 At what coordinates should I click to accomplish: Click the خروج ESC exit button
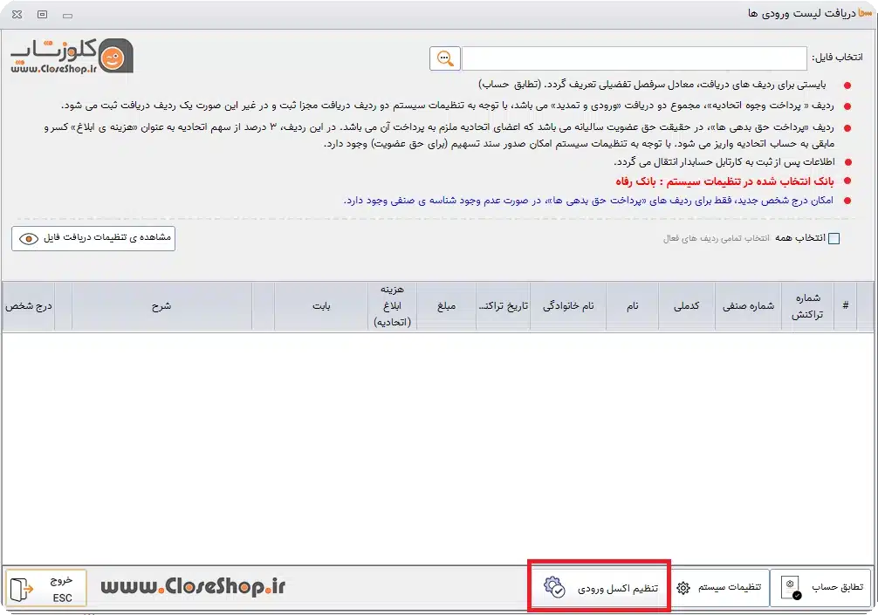click(46, 589)
